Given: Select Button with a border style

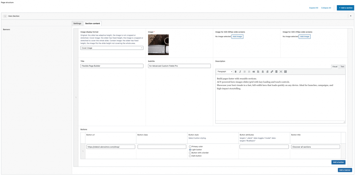Looking at the screenshot, I should point(190,153).
